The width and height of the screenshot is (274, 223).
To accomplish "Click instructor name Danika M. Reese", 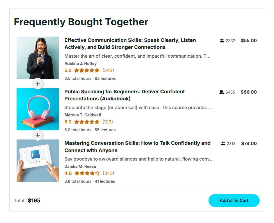I will (x=80, y=166).
